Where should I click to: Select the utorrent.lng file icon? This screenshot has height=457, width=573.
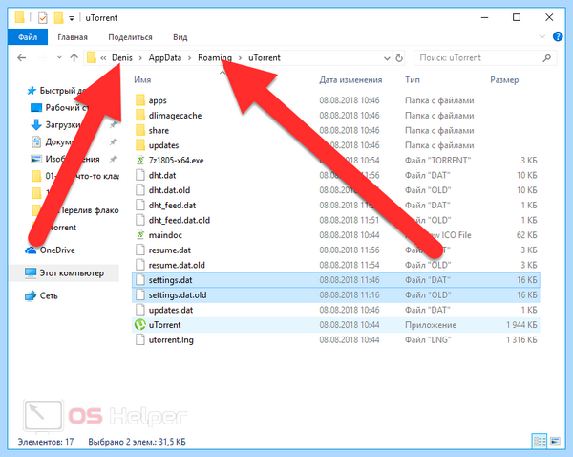140,340
